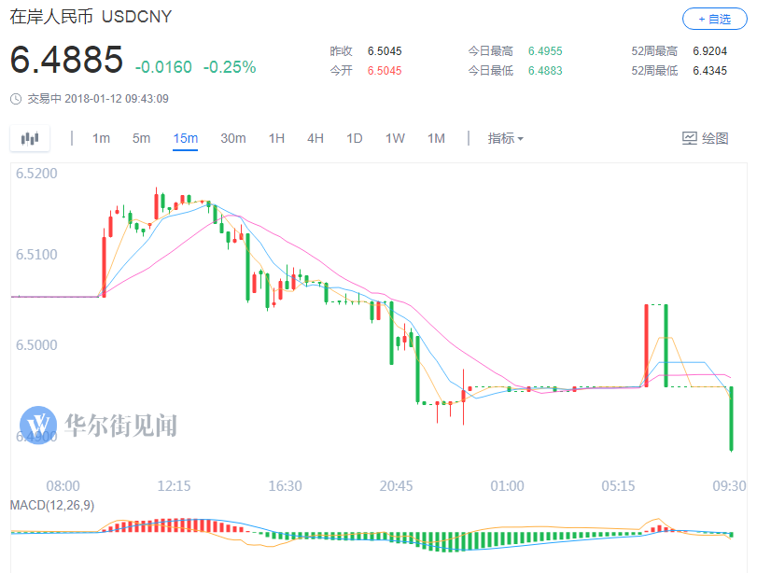Screen dimensions: 757x573
Task: Switch chart to 1H interval
Action: [x=276, y=138]
